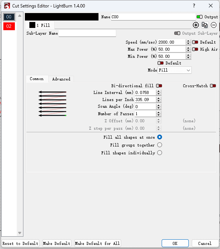
Task: Click the fill direction preview diagram
Action: pyautogui.click(x=52, y=104)
